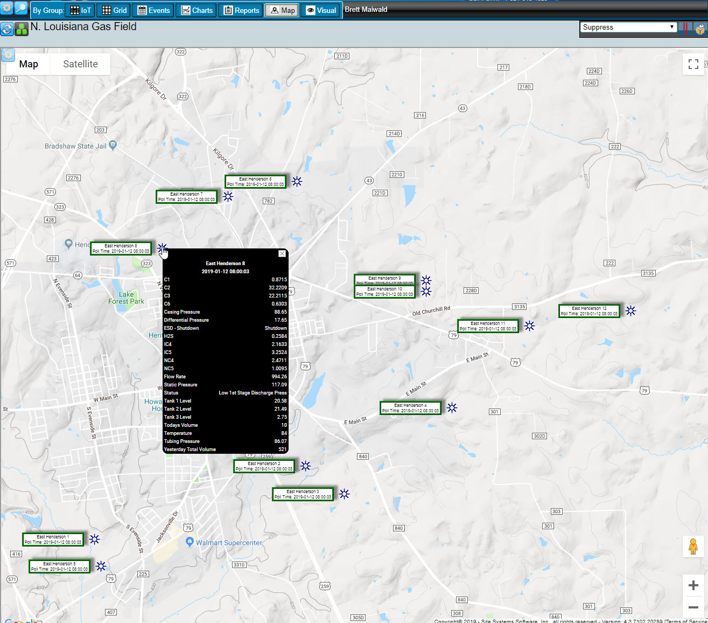Click the Bradshaw State Jail map pin
The image size is (708, 623).
point(113,144)
